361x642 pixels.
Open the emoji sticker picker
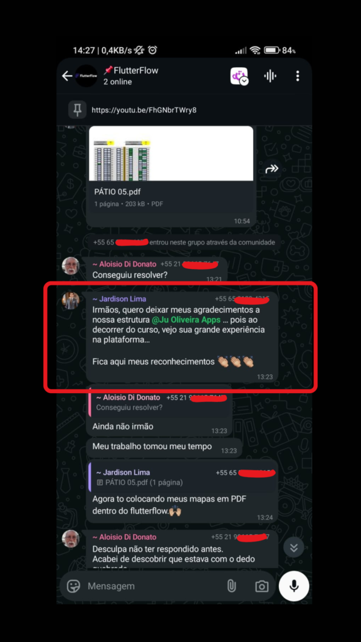(x=74, y=586)
